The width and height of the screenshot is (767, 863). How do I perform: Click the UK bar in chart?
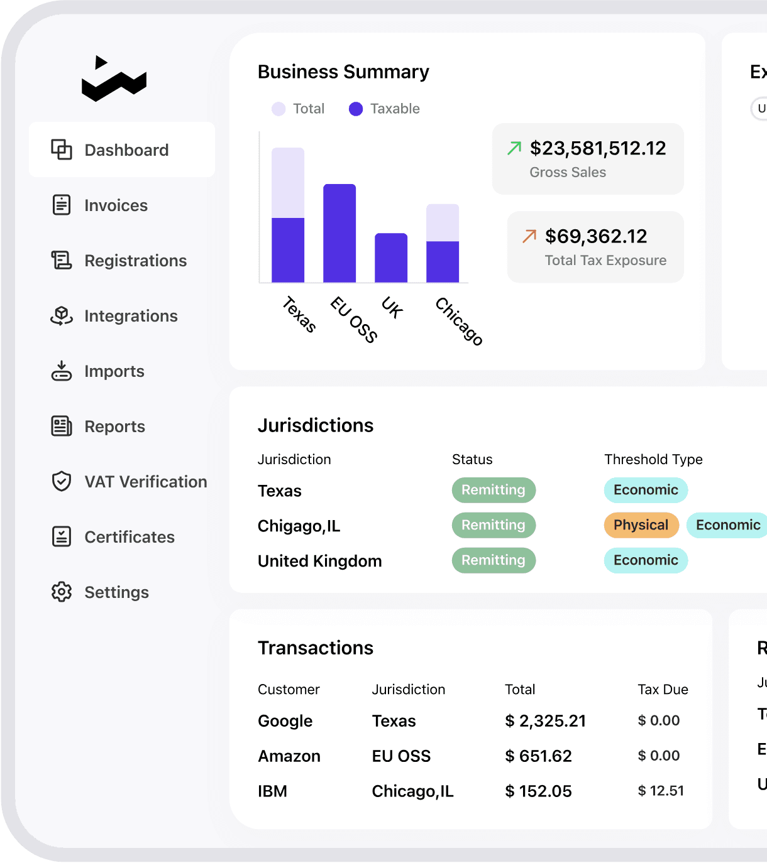click(x=391, y=258)
